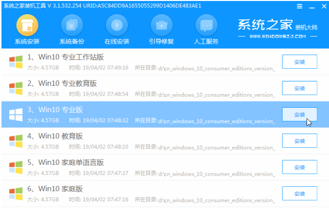Click 大小: 4.57GB in Win10 专业版 row
Viewport: 329px width, 214px height.
tap(43, 120)
